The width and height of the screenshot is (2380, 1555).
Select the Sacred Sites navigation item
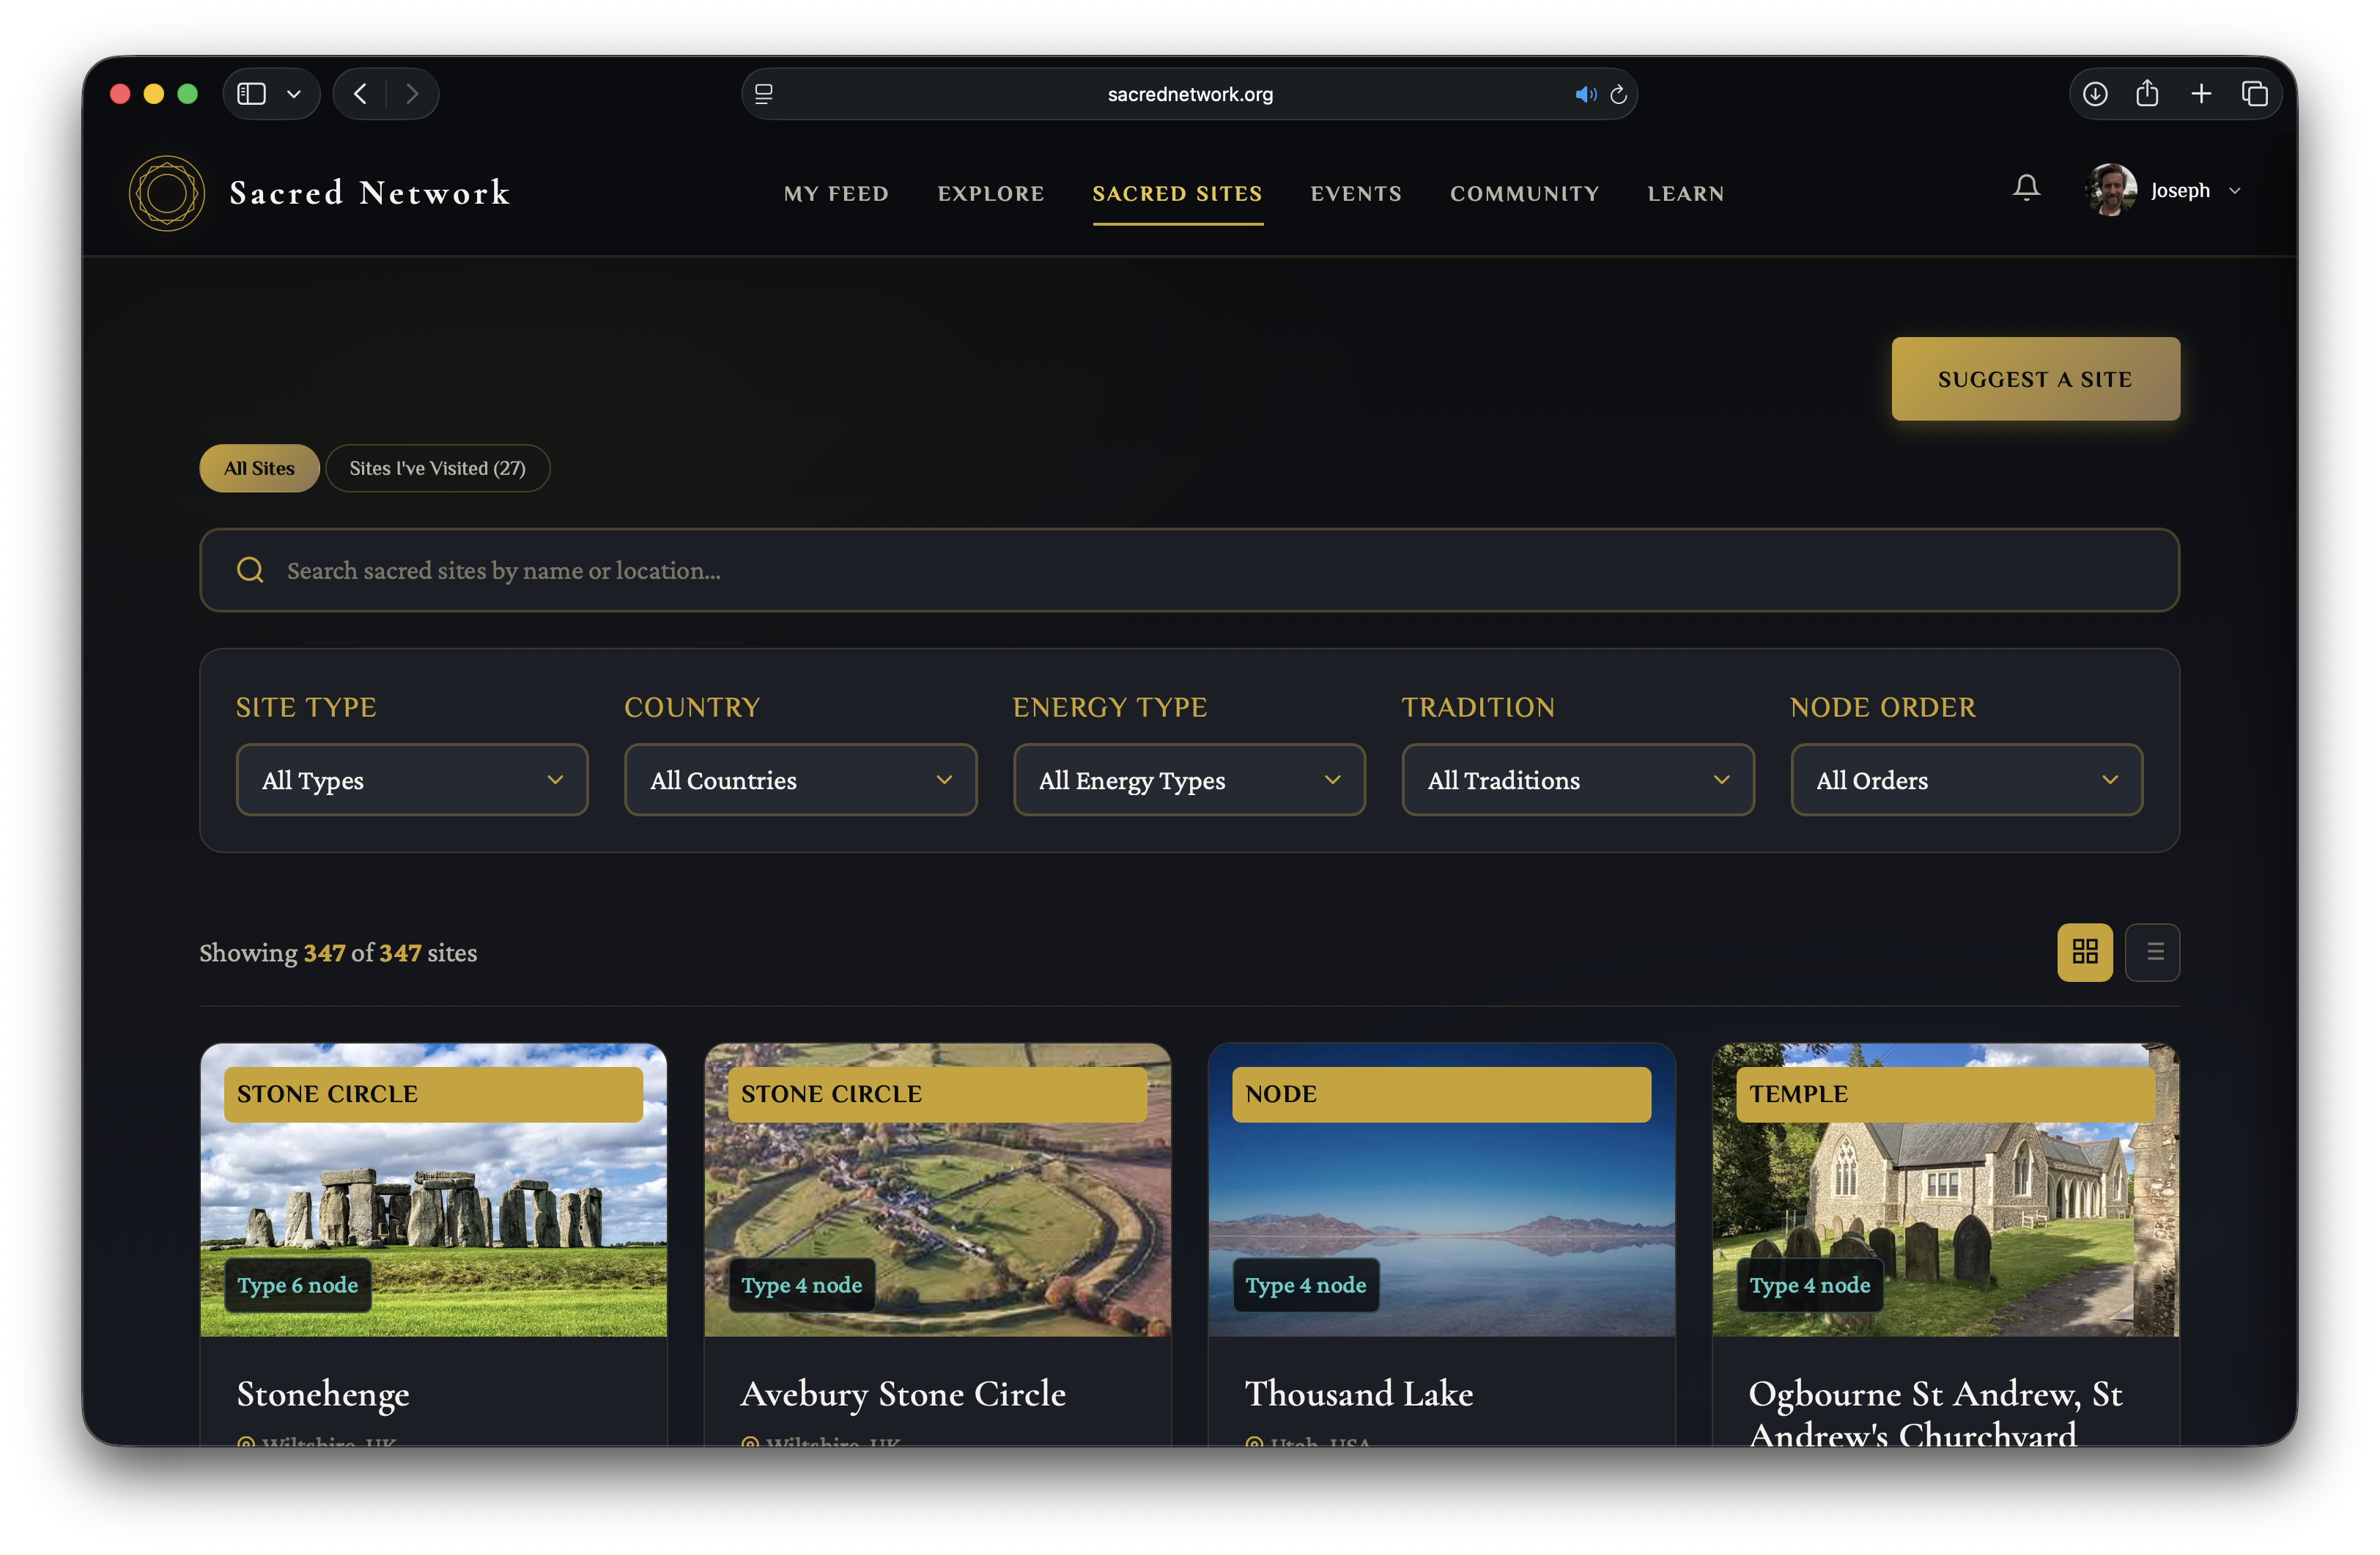pyautogui.click(x=1177, y=194)
